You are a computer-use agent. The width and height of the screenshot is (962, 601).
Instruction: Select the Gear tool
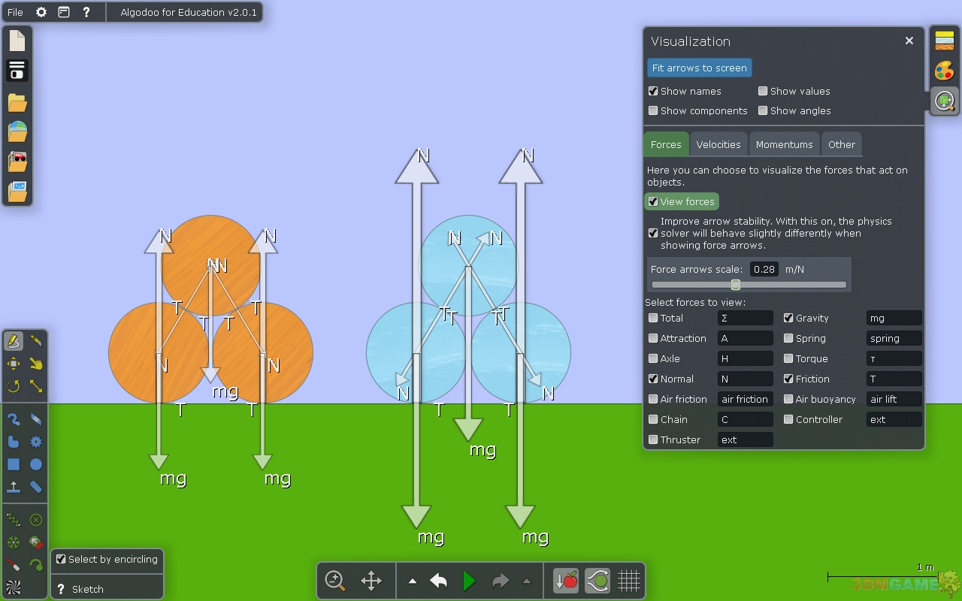(x=36, y=442)
